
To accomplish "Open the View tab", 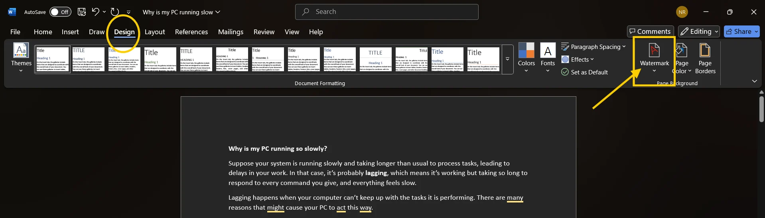I will pyautogui.click(x=292, y=32).
